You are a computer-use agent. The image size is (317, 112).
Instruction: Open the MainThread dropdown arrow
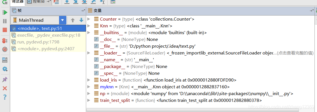(62, 20)
